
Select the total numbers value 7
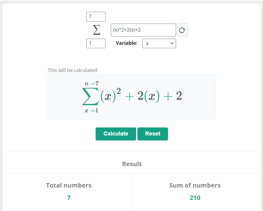[x=69, y=198]
